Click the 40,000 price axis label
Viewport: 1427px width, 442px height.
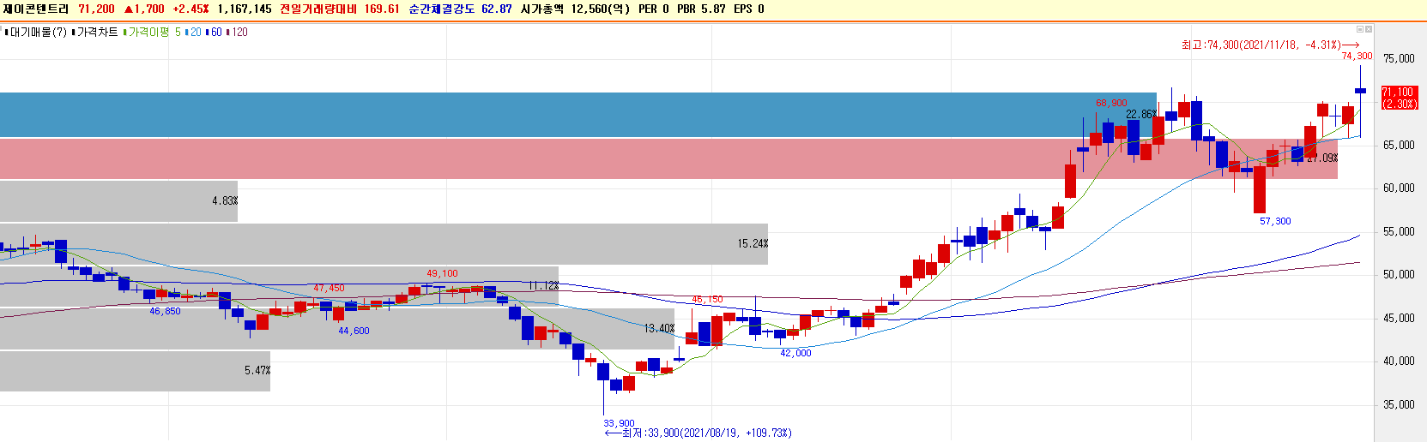click(x=1399, y=361)
